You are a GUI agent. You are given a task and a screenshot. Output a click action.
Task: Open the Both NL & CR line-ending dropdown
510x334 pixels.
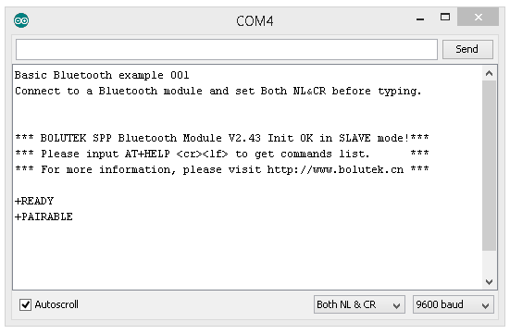[x=359, y=304]
